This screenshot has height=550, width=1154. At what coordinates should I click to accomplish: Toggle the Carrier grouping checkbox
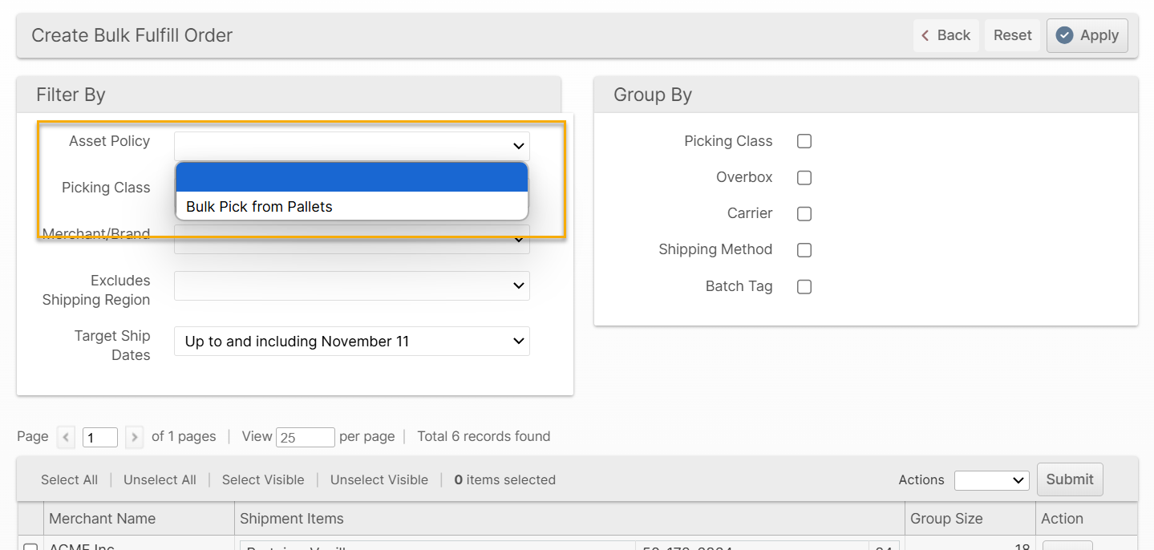tap(804, 214)
